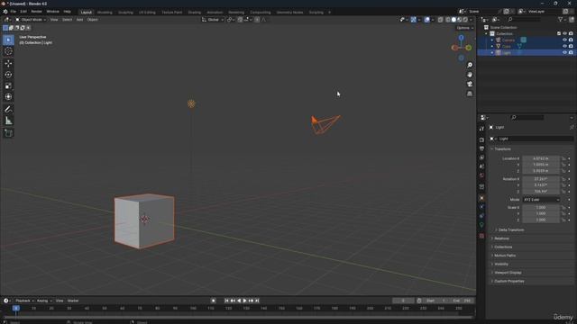Screen dimensions: 577x324
Task: Activate the Cursor tool
Action: click(8, 51)
